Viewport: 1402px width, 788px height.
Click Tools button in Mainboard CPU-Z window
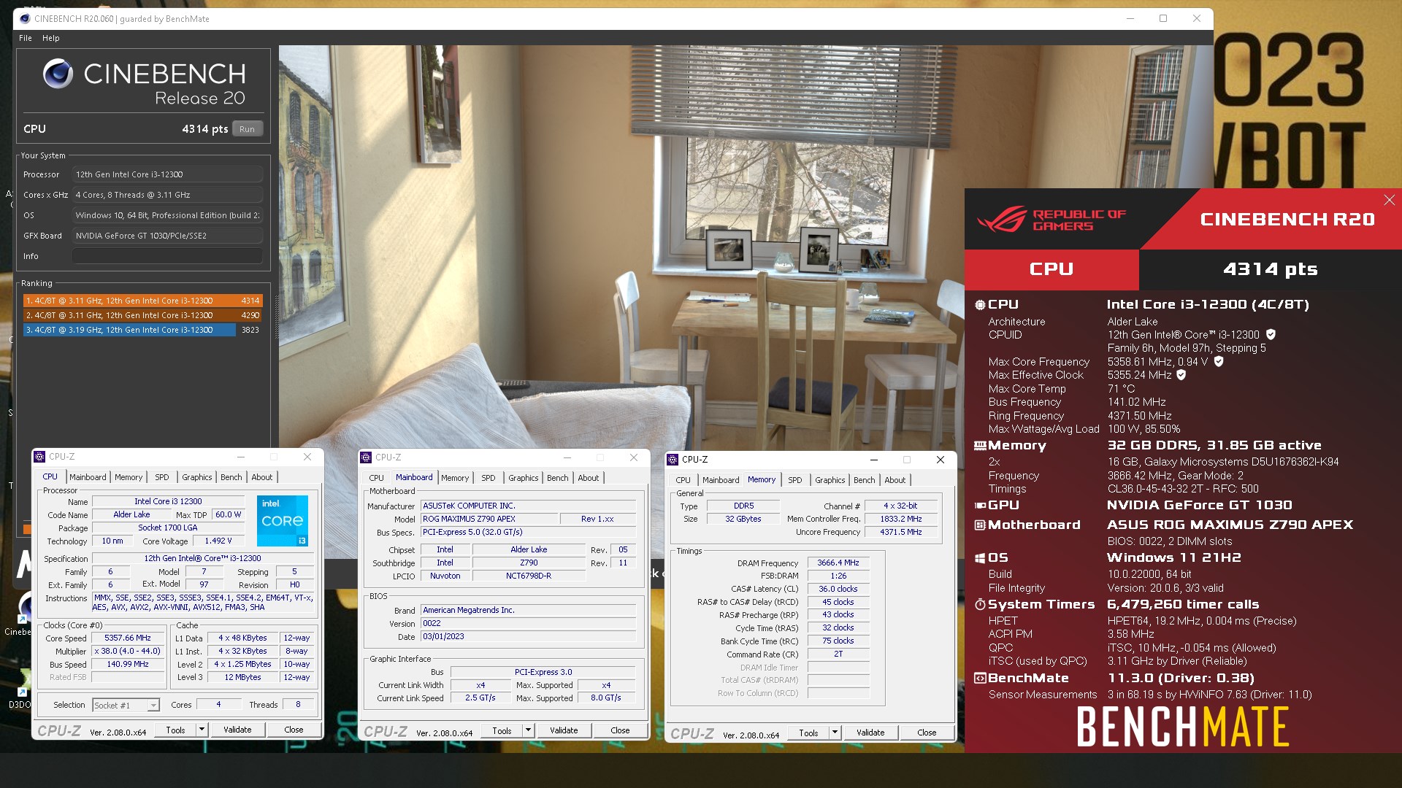click(x=502, y=730)
